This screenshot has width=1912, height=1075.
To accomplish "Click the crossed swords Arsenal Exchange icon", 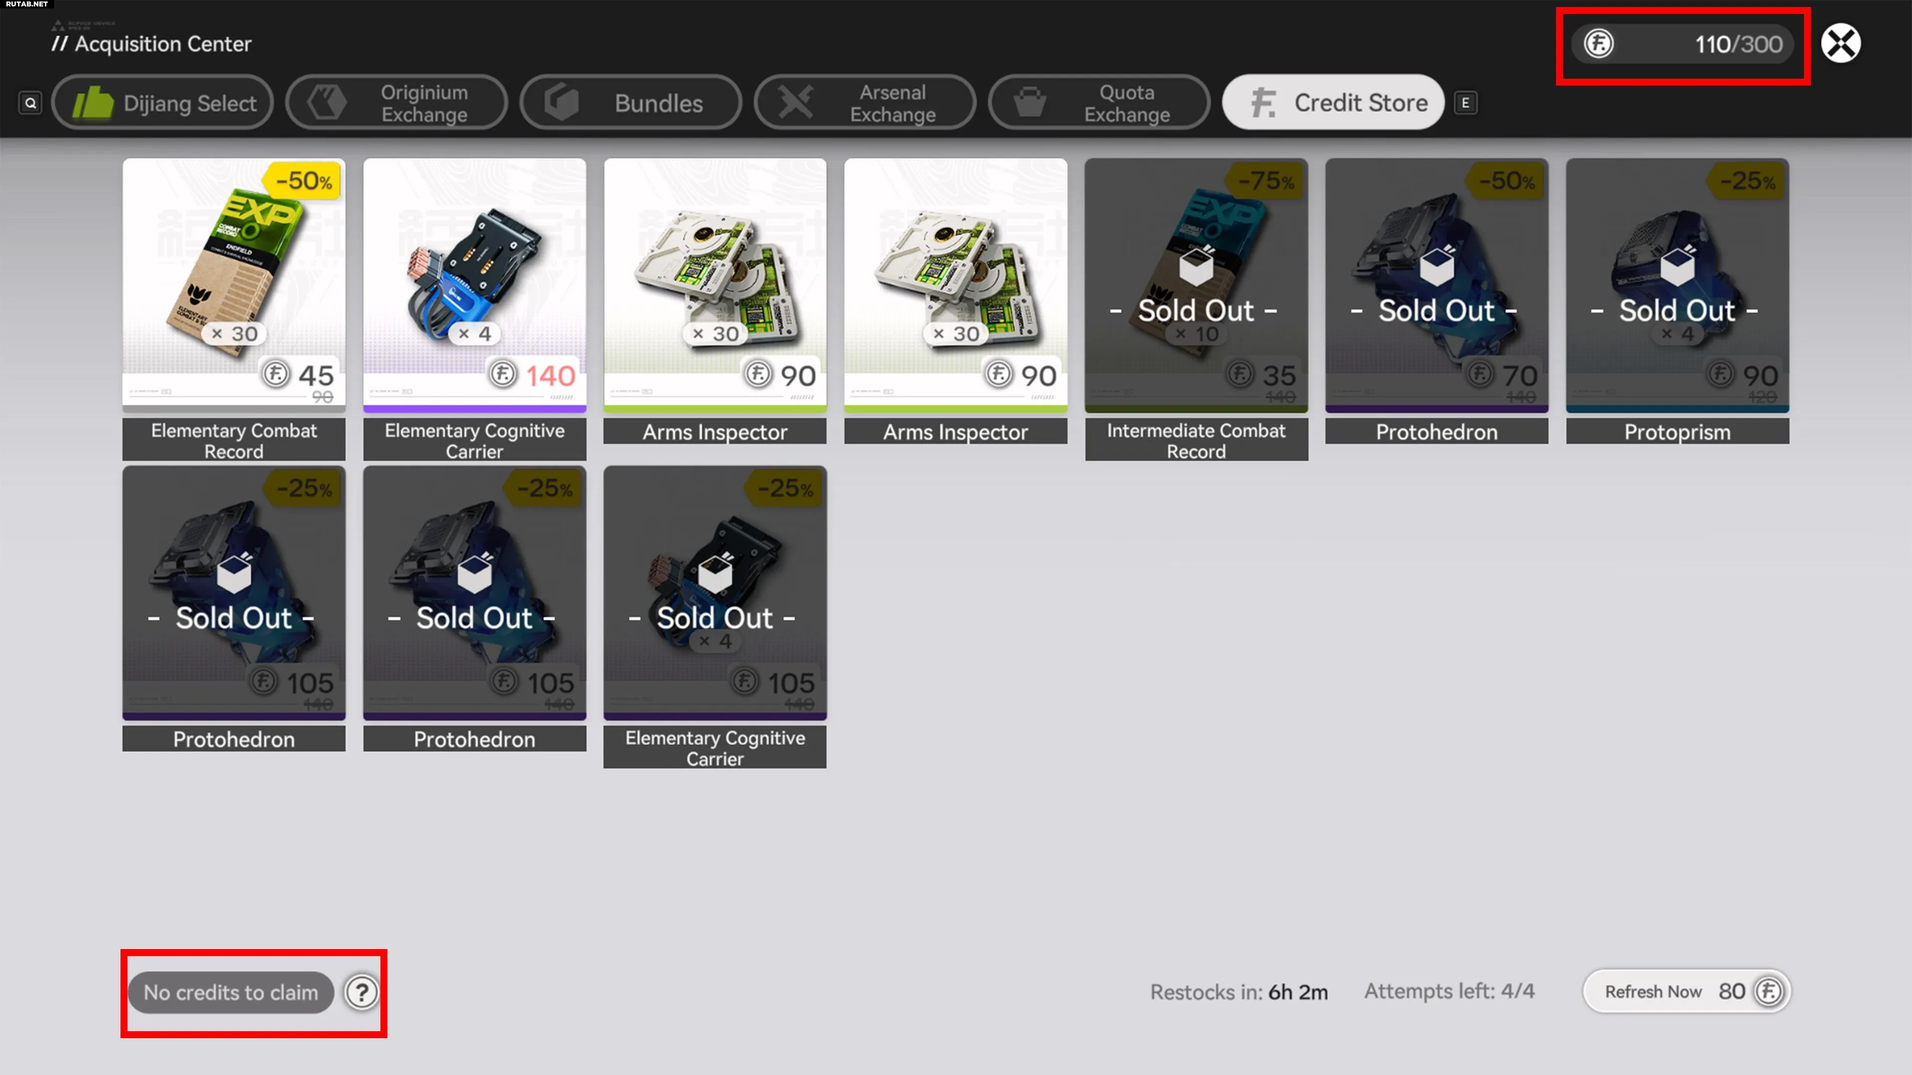I will (x=796, y=103).
